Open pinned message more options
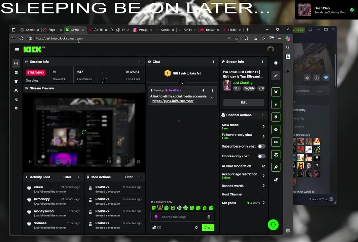Image resolution: width=358 pixels, height=242 pixels. [212, 90]
